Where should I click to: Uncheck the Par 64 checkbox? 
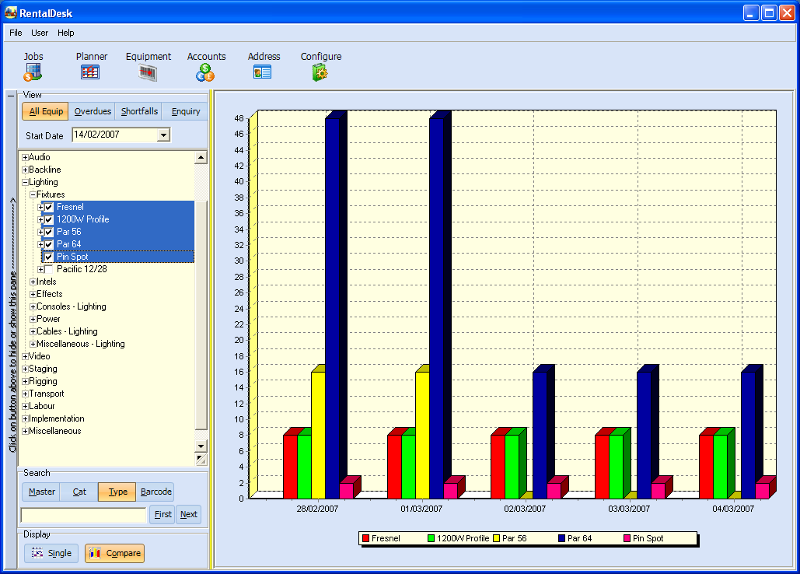pos(49,244)
